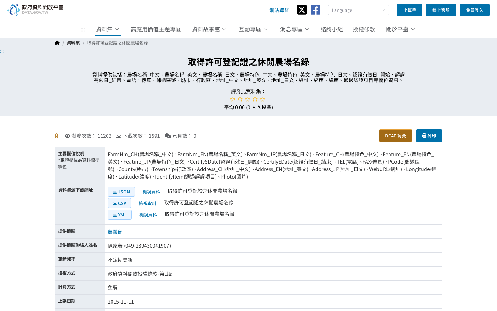
Task: Open the Language dropdown
Action: [x=358, y=10]
